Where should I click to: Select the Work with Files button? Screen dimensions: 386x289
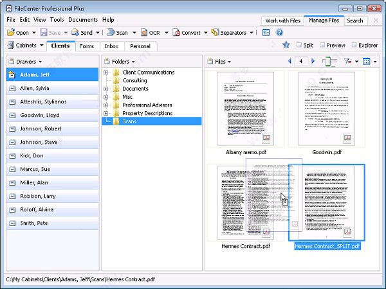[282, 21]
